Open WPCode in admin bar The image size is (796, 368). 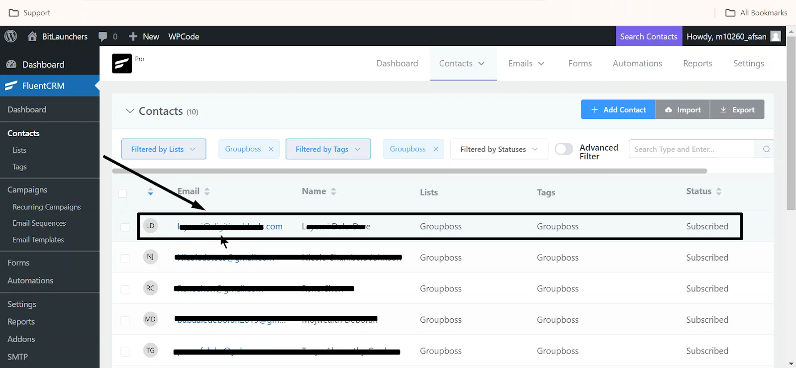(x=184, y=36)
